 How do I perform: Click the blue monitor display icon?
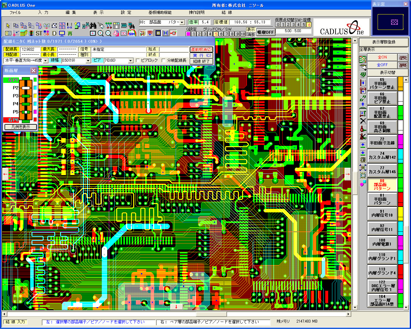(x=62, y=33)
